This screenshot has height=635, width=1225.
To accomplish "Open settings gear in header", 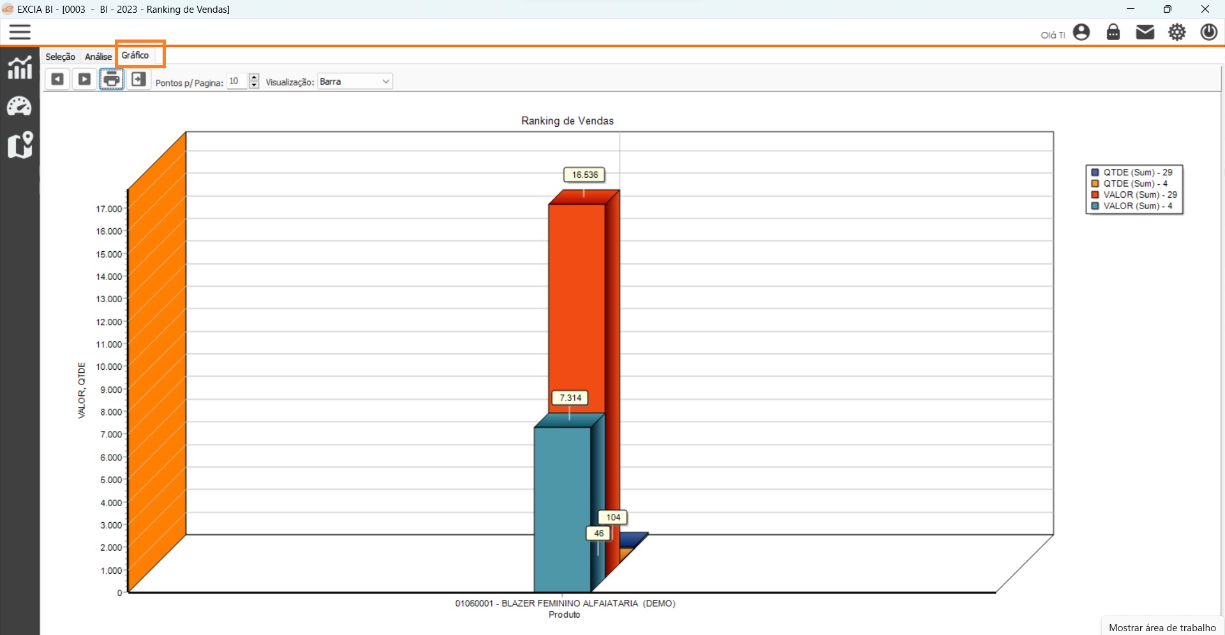I will coord(1177,33).
